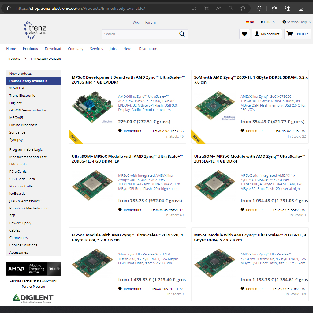Open SoM with Zynq Z030-1I product title
Image resolution: width=313 pixels, height=313 pixels.
pos(251,80)
